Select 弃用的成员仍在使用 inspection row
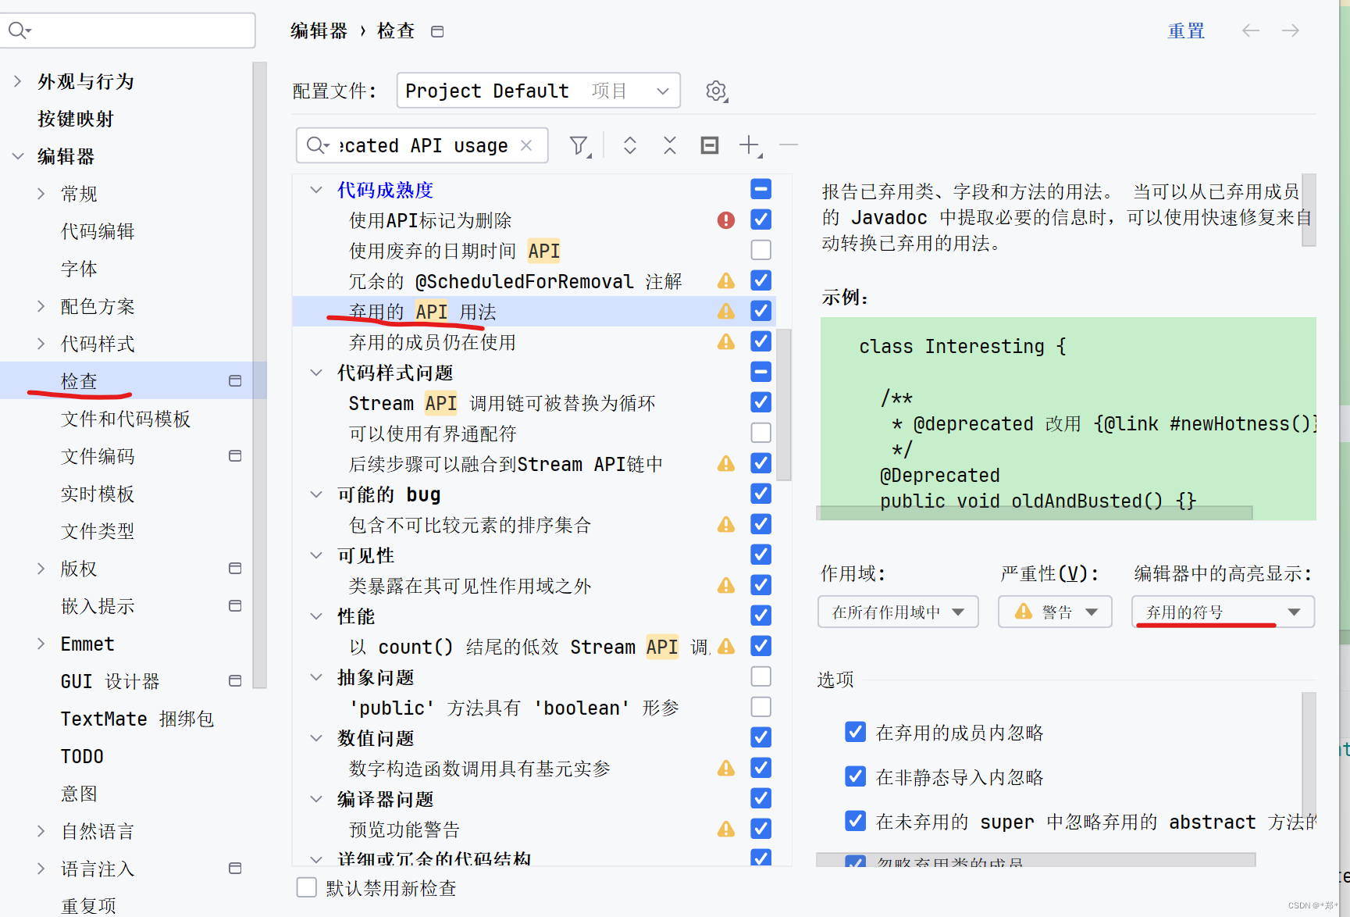Viewport: 1350px width, 917px height. click(x=534, y=342)
